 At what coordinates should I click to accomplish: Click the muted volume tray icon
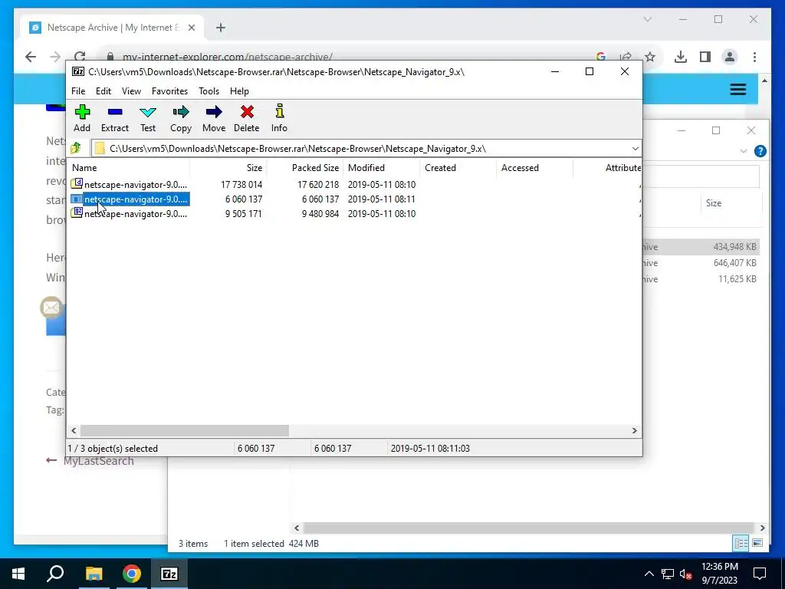point(686,574)
